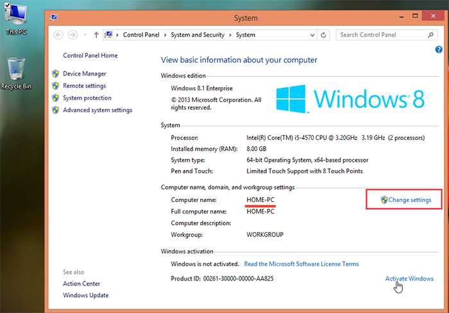Open Action Center link
This screenshot has width=449, height=313.
[x=81, y=283]
